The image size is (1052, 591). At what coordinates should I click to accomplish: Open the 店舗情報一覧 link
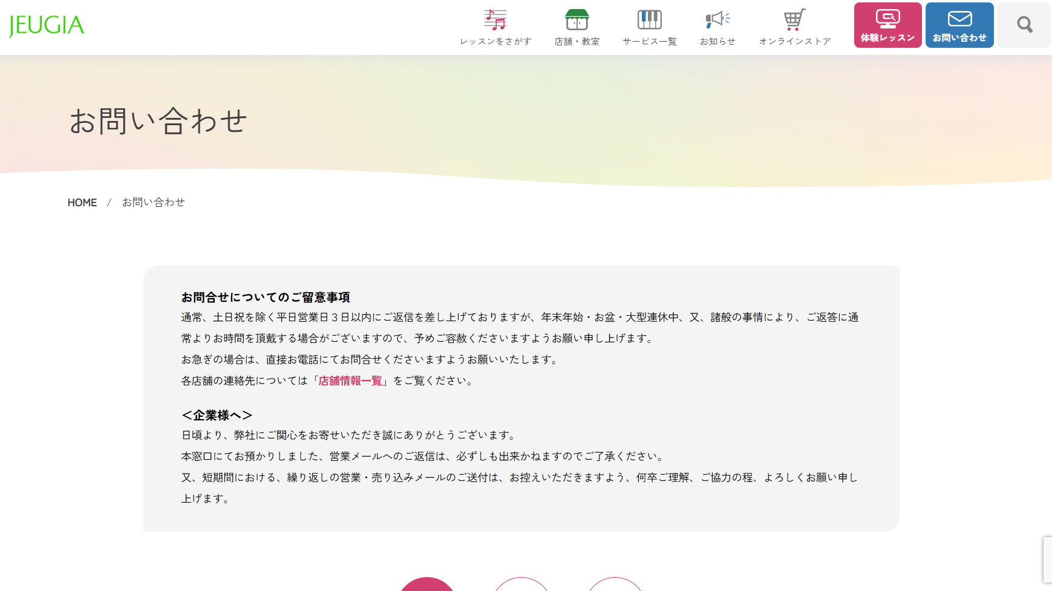(350, 380)
